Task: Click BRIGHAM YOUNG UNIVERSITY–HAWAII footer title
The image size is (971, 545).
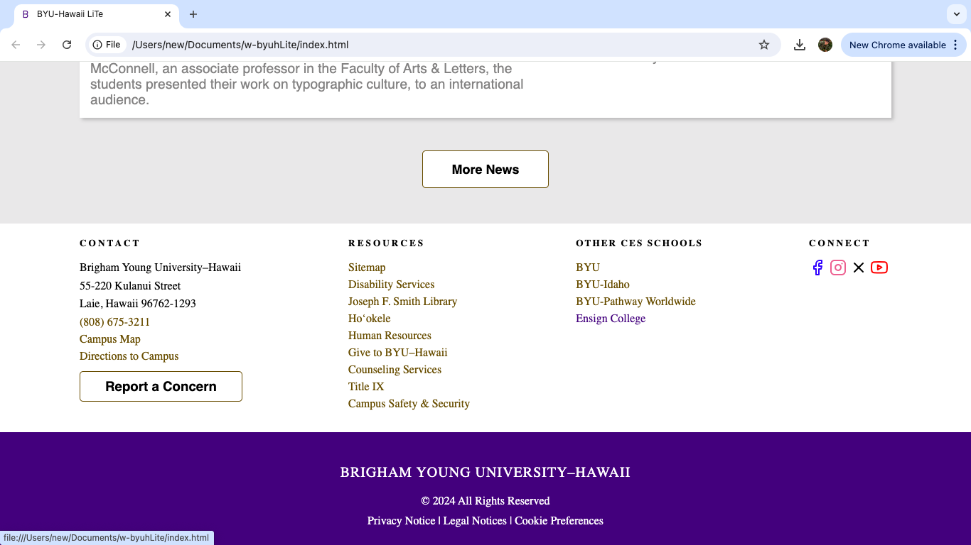Action: [x=485, y=473]
